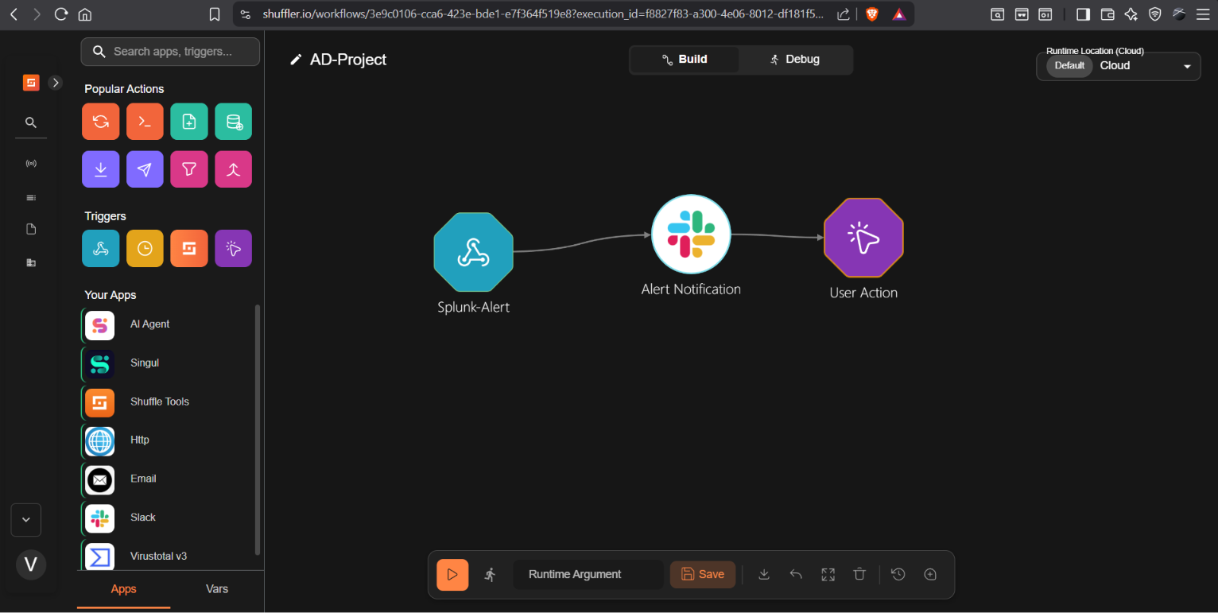This screenshot has width=1218, height=613.
Task: Click the paper plane send action icon
Action: pyautogui.click(x=145, y=169)
